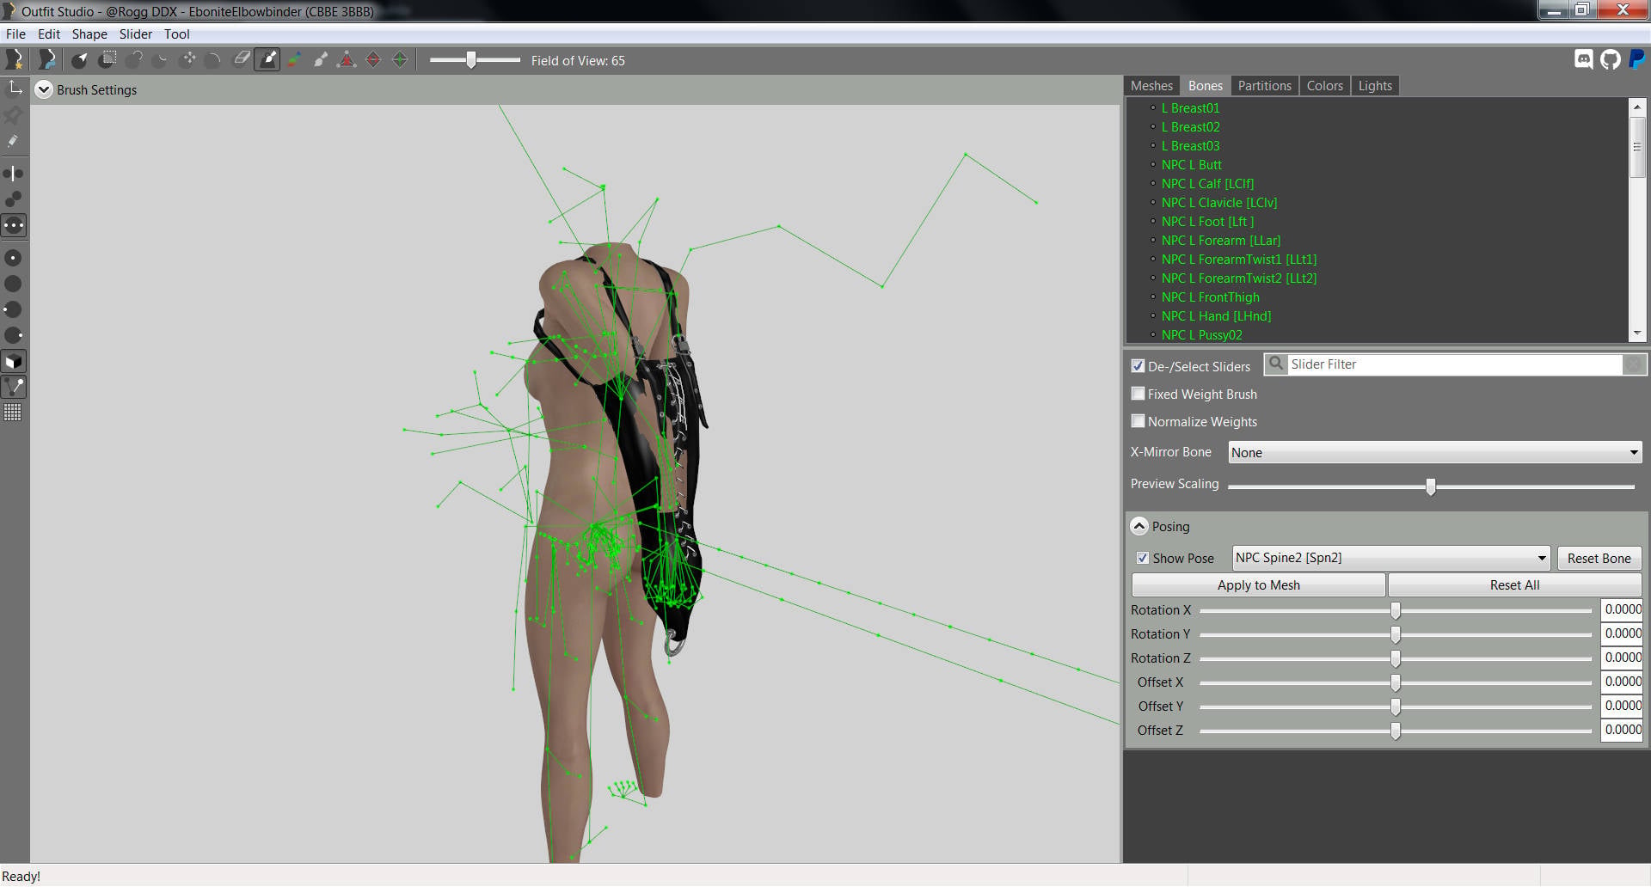This screenshot has height=887, width=1651.
Task: Select the NPC L Clavicle [LClv] bone
Action: point(1218,203)
